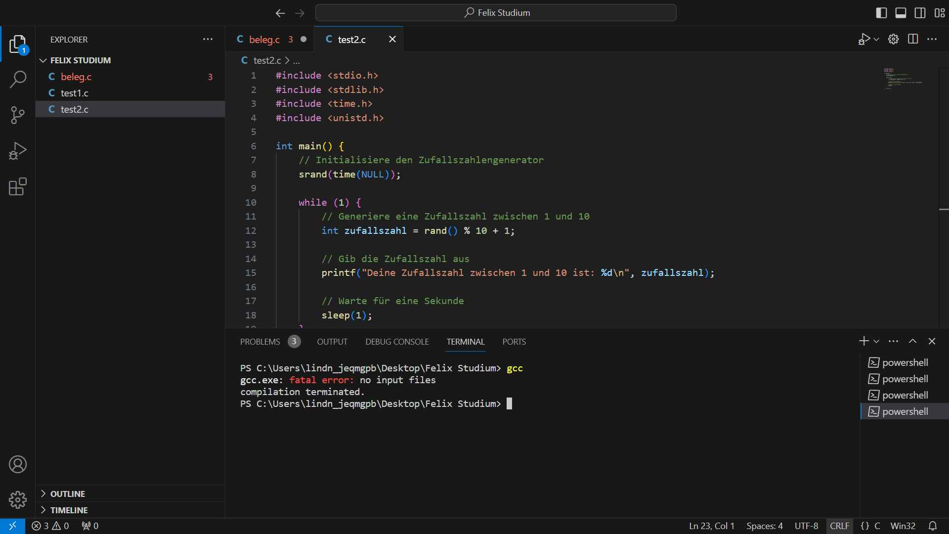949x534 pixels.
Task: Toggle the secondary side bar
Action: (920, 13)
